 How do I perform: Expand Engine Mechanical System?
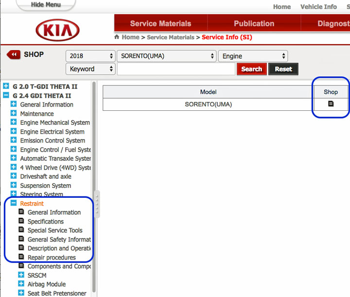click(14, 122)
